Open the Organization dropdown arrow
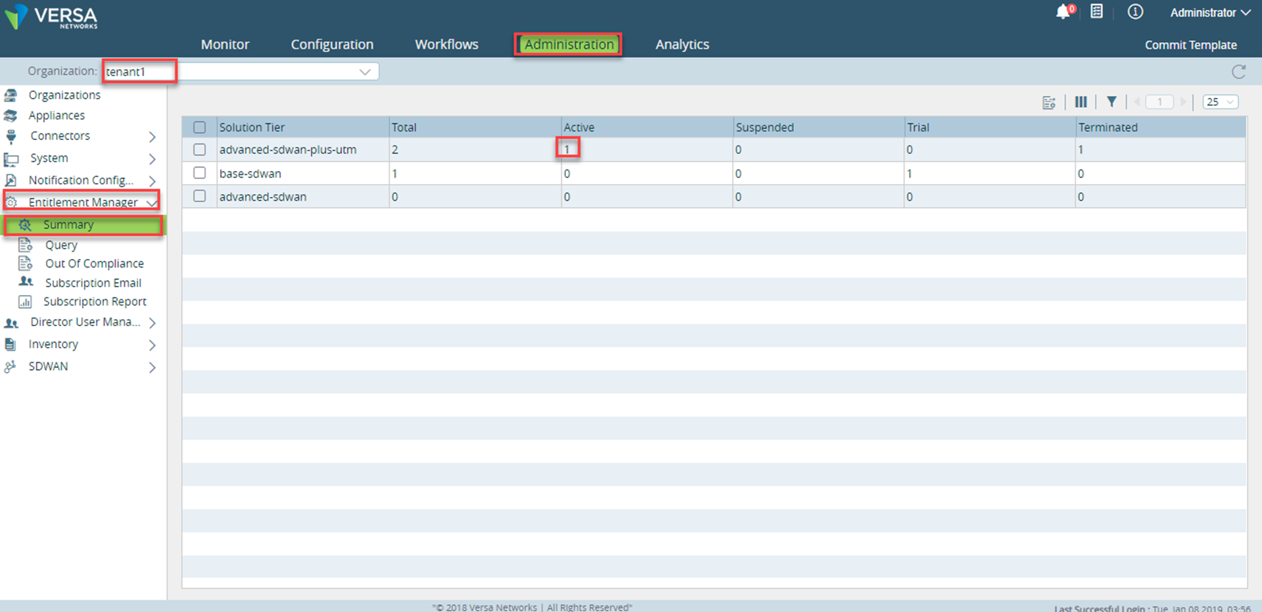 (365, 72)
